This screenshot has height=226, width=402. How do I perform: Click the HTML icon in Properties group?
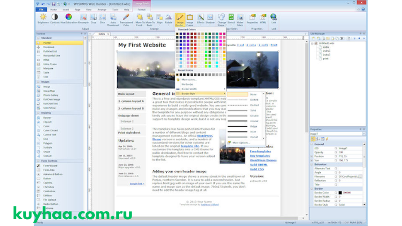tap(263, 19)
